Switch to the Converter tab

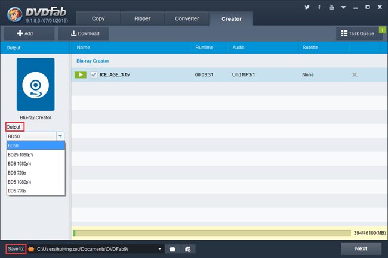click(x=187, y=18)
